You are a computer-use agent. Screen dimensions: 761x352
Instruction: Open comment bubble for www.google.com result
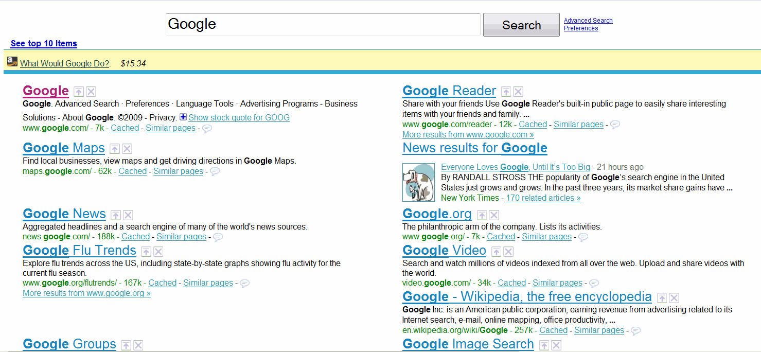(x=207, y=129)
